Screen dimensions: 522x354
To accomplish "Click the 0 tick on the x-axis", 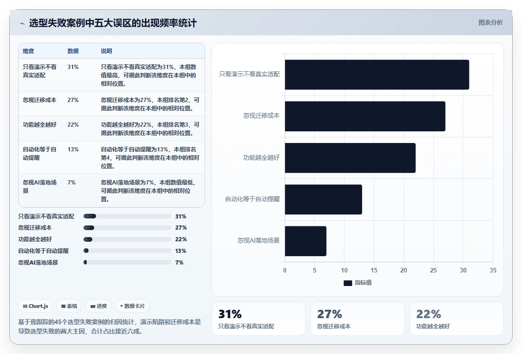I will 285,270.
